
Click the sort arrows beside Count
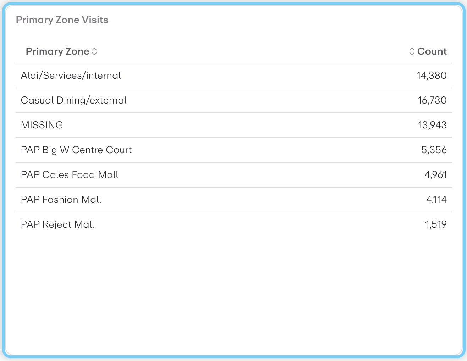412,51
